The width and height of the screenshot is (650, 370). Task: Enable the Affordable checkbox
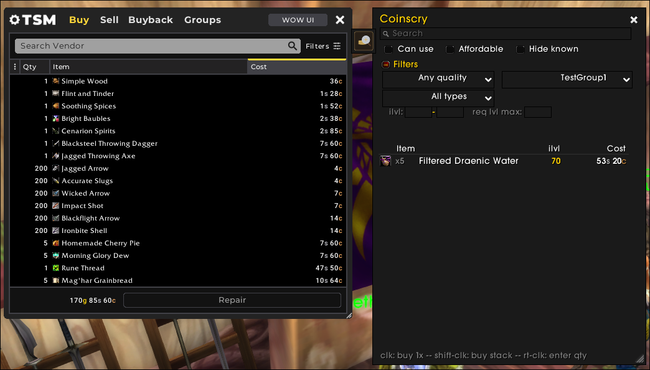450,49
